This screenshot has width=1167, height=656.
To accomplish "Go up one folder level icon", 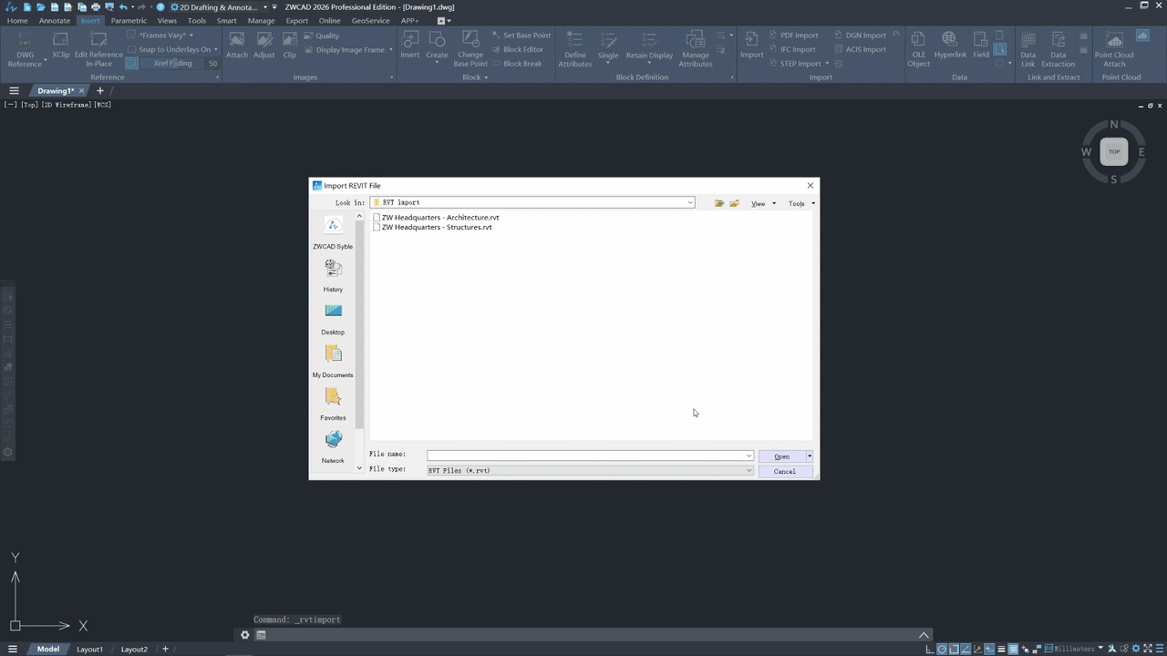I will pyautogui.click(x=719, y=203).
